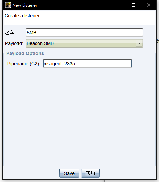The image size is (159, 182).
Task: Open the Payload dropdown arrow
Action: 139,43
